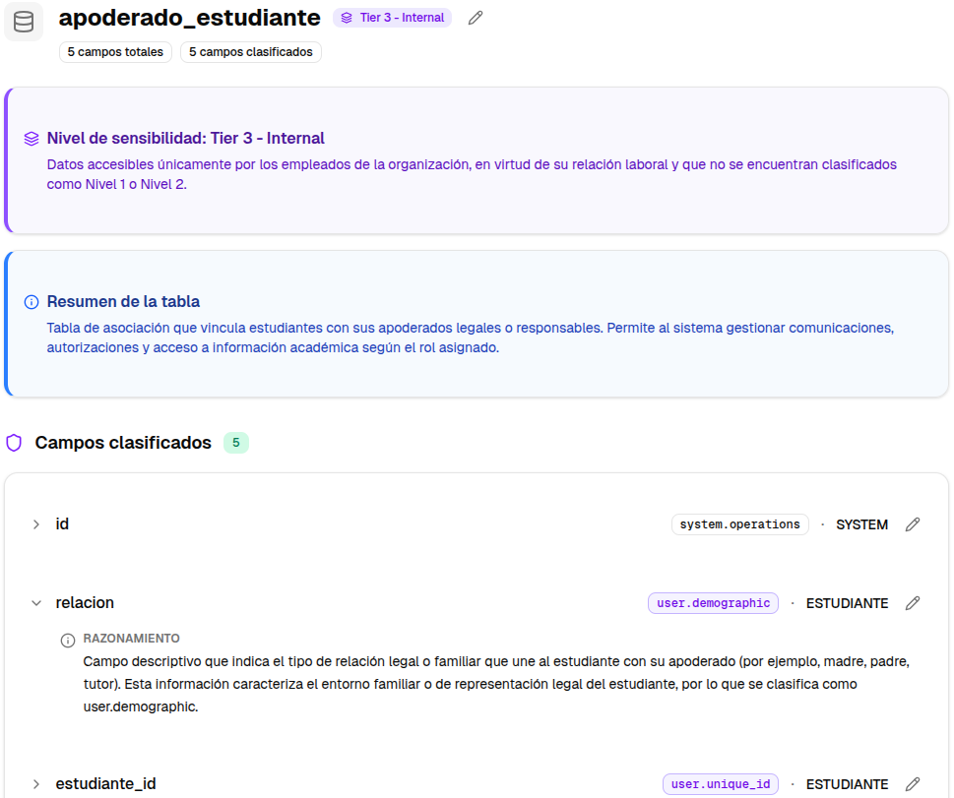This screenshot has height=798, width=954.
Task: Select the user.unique_id tag on estudiante_id
Action: (720, 783)
